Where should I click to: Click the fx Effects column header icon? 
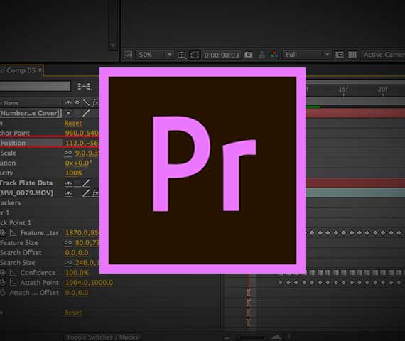(96, 102)
